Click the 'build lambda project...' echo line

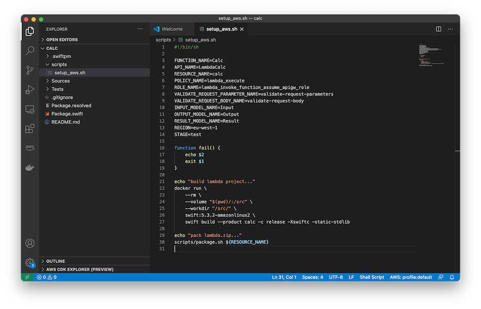215,182
